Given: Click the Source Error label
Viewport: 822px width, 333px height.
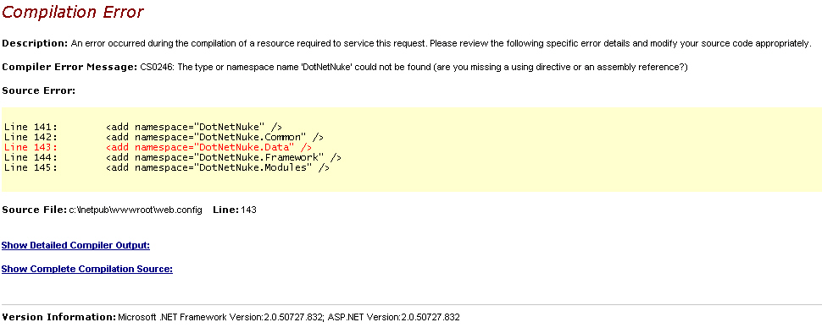Looking at the screenshot, I should [39, 90].
